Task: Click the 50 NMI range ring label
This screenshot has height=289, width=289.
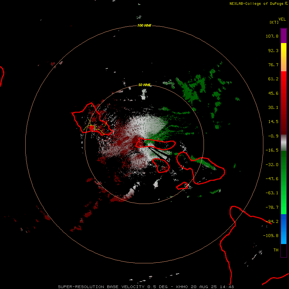Action: click(x=144, y=85)
